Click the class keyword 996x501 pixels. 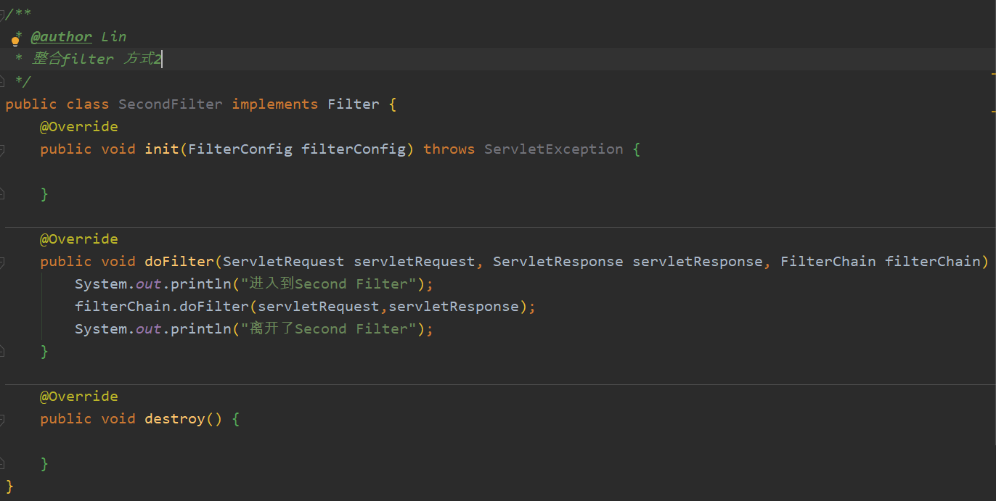[x=88, y=104]
